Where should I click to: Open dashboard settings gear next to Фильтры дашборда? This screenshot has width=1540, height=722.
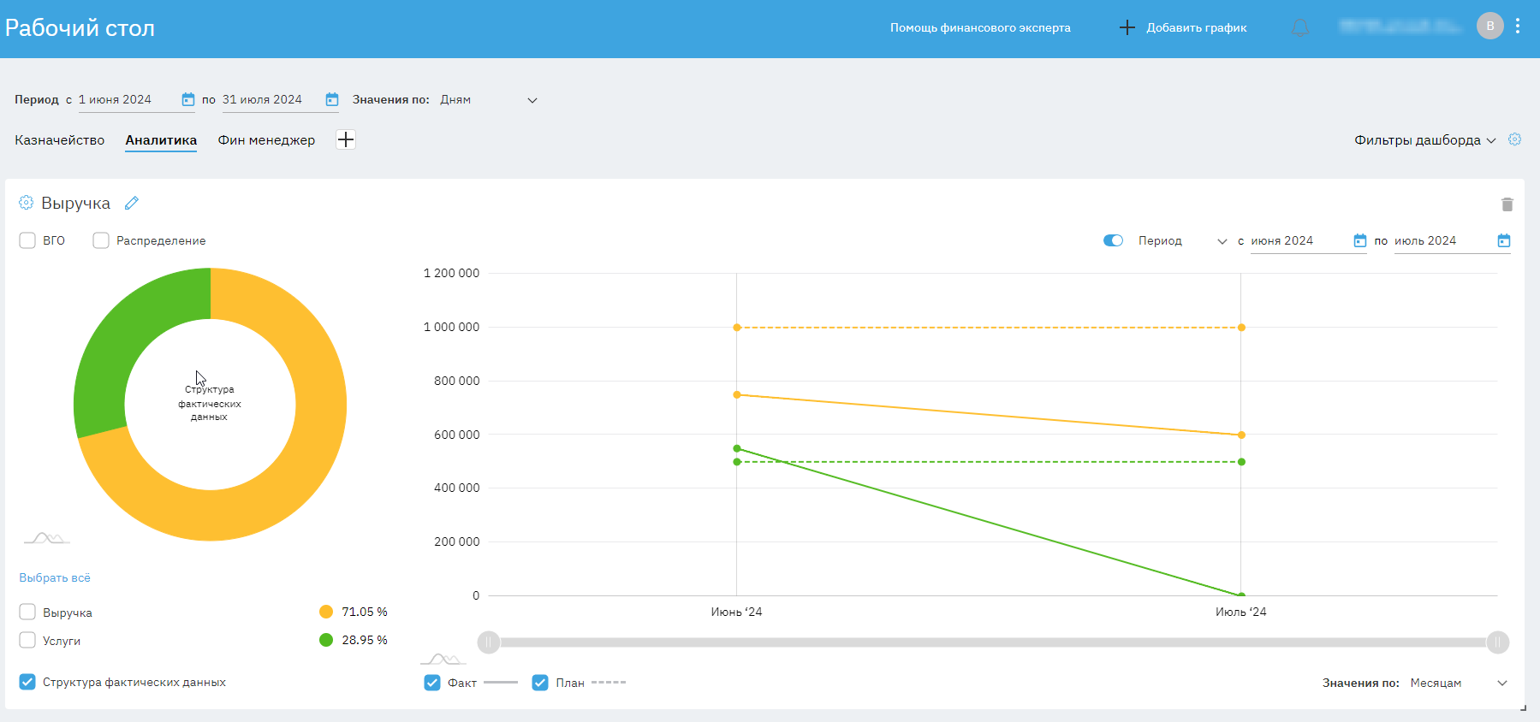(x=1514, y=139)
